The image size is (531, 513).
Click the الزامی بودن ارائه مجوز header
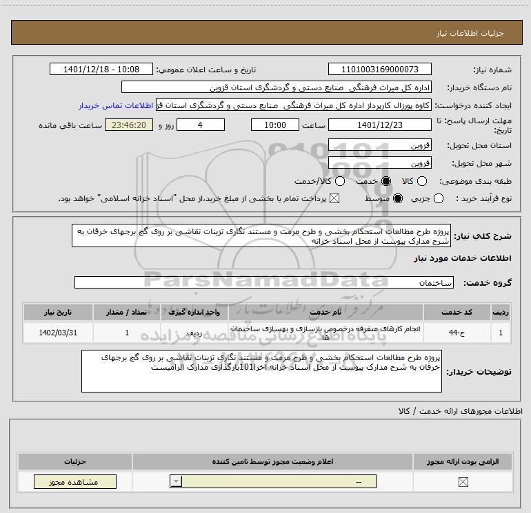pos(463,461)
